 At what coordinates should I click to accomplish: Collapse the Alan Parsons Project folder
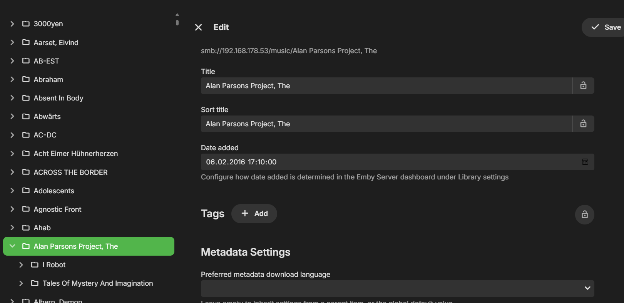pyautogui.click(x=12, y=246)
